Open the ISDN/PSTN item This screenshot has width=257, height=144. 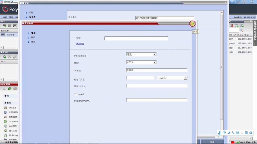coord(11,121)
